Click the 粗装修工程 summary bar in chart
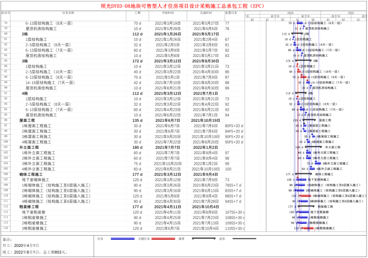The height and width of the screenshot is (258, 368). point(306,207)
